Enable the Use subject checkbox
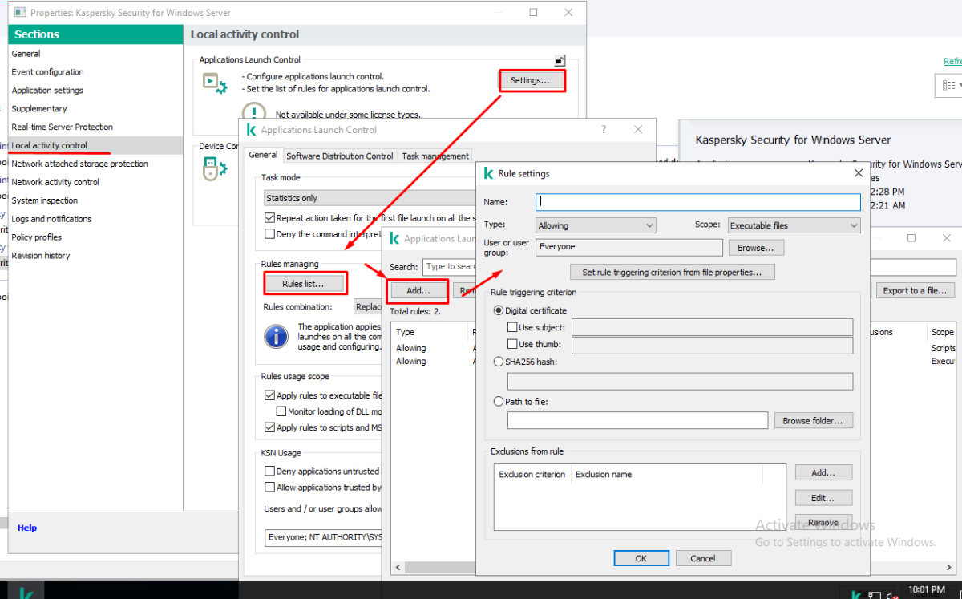The height and width of the screenshot is (599, 962). click(x=512, y=327)
